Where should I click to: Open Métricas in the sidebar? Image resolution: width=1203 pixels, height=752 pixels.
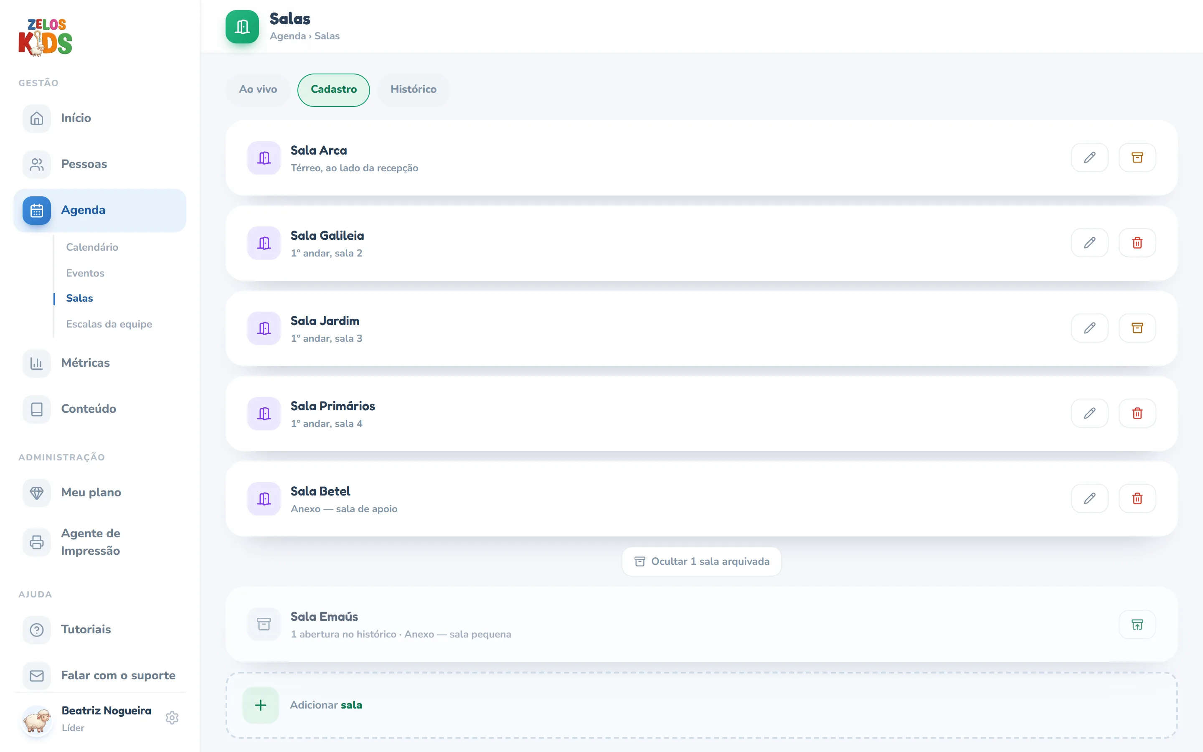click(100, 363)
